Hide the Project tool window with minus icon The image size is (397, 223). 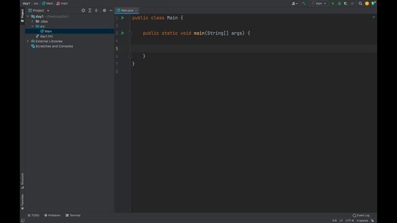[110, 11]
